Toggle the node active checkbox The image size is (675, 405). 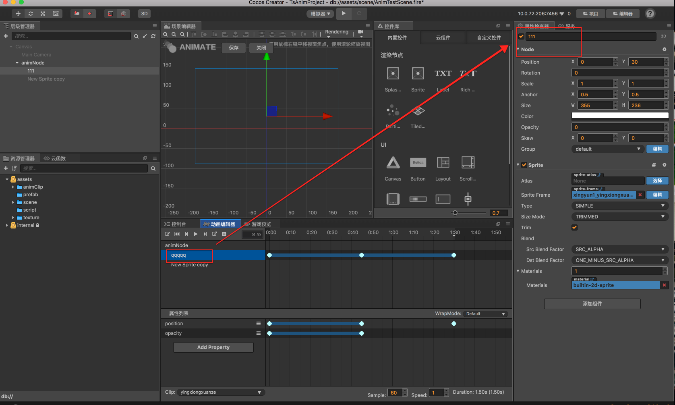click(521, 36)
